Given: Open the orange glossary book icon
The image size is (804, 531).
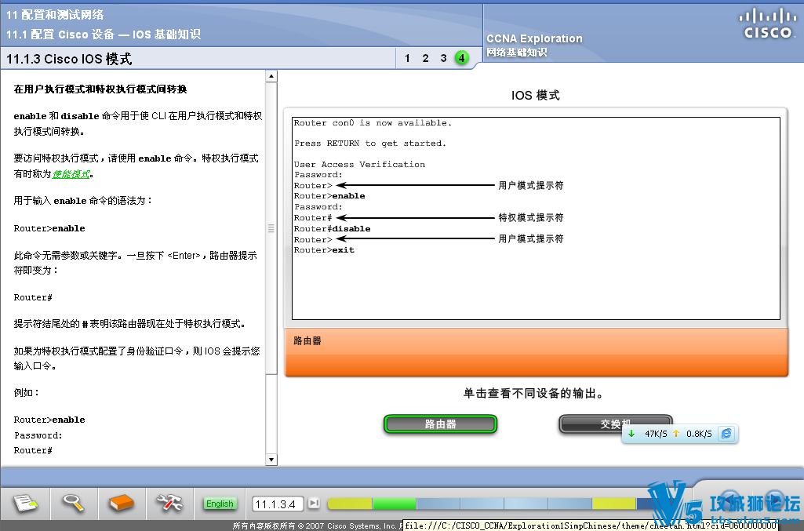Looking at the screenshot, I should click(x=122, y=503).
